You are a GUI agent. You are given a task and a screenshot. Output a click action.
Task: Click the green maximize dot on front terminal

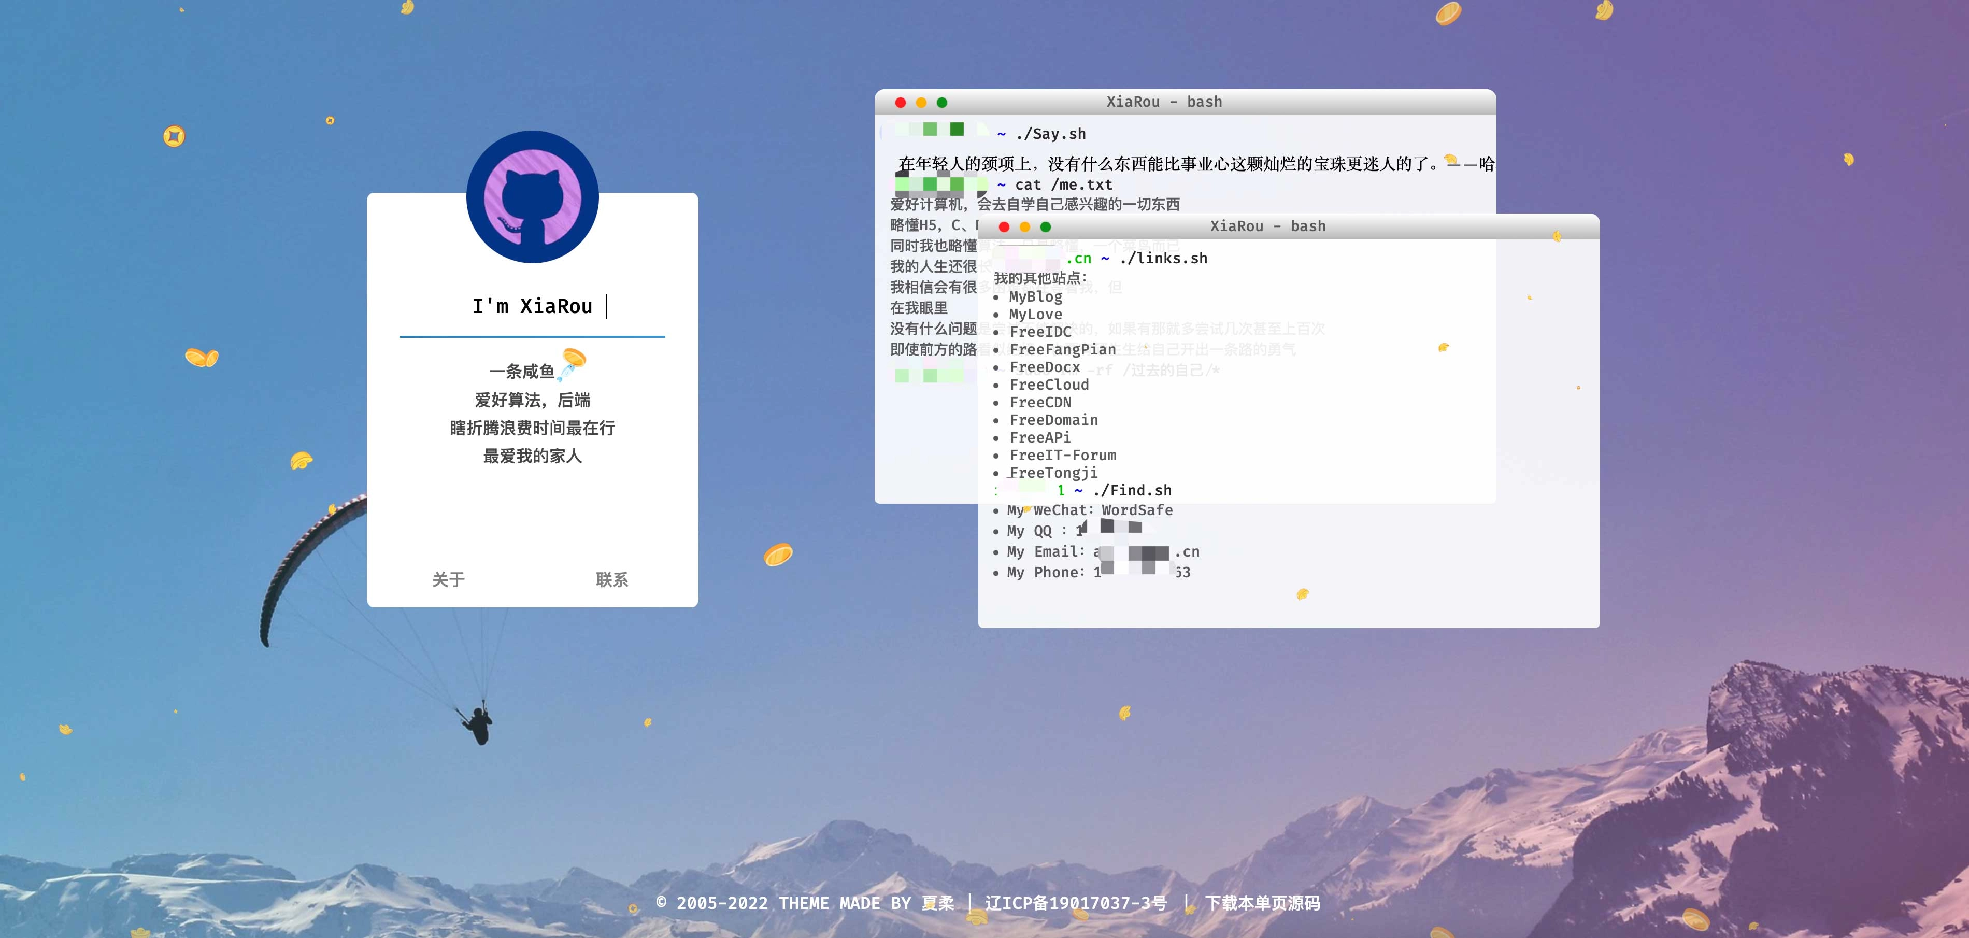(x=1046, y=227)
